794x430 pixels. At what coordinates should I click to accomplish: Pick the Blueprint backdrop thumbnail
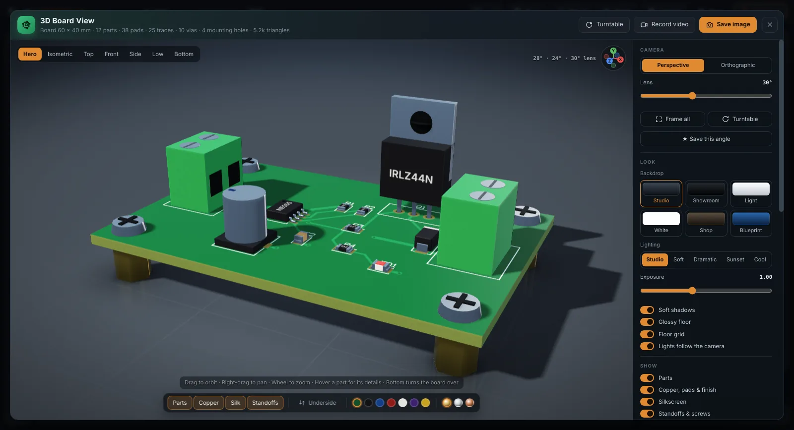pyautogui.click(x=751, y=223)
